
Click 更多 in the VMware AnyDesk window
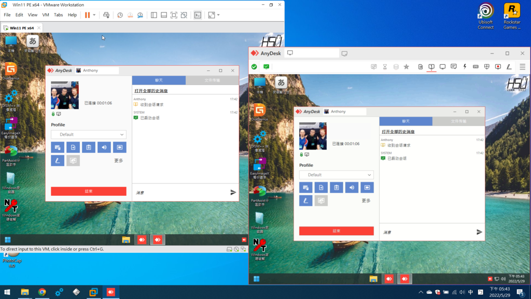coord(119,161)
